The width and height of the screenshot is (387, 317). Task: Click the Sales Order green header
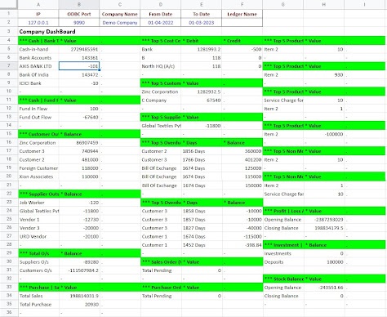161,262
